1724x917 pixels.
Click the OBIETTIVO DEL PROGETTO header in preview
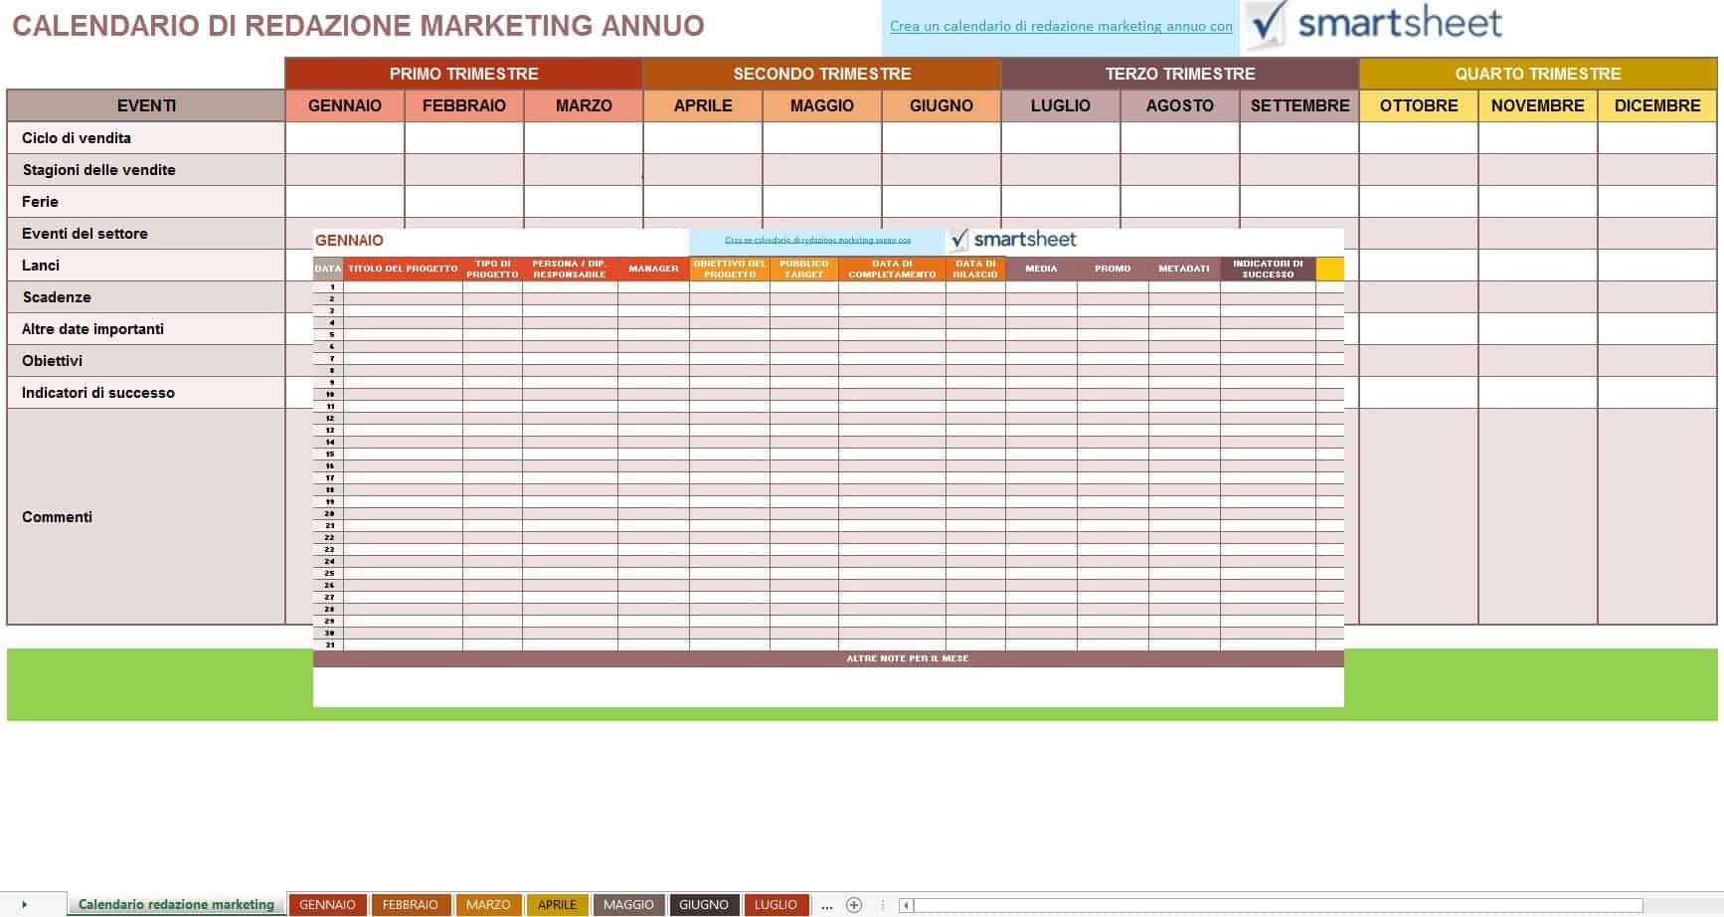[x=730, y=269]
